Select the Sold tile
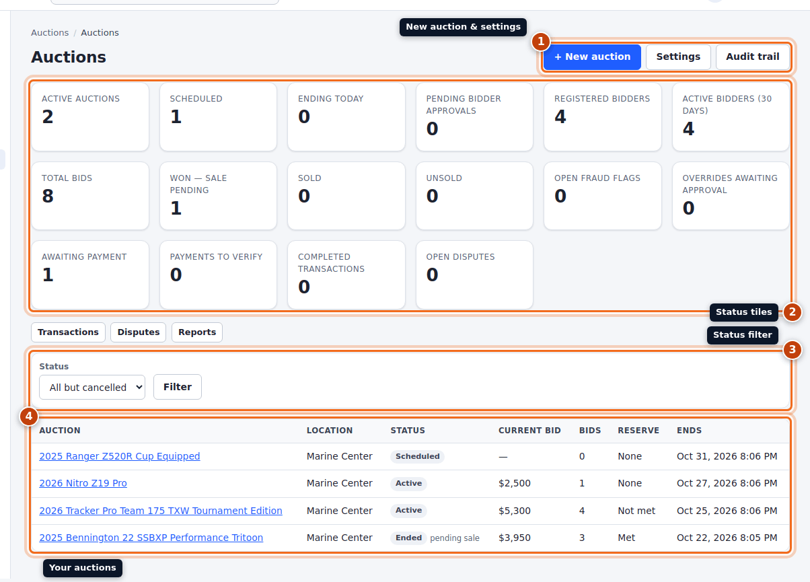The image size is (810, 582). (x=346, y=196)
